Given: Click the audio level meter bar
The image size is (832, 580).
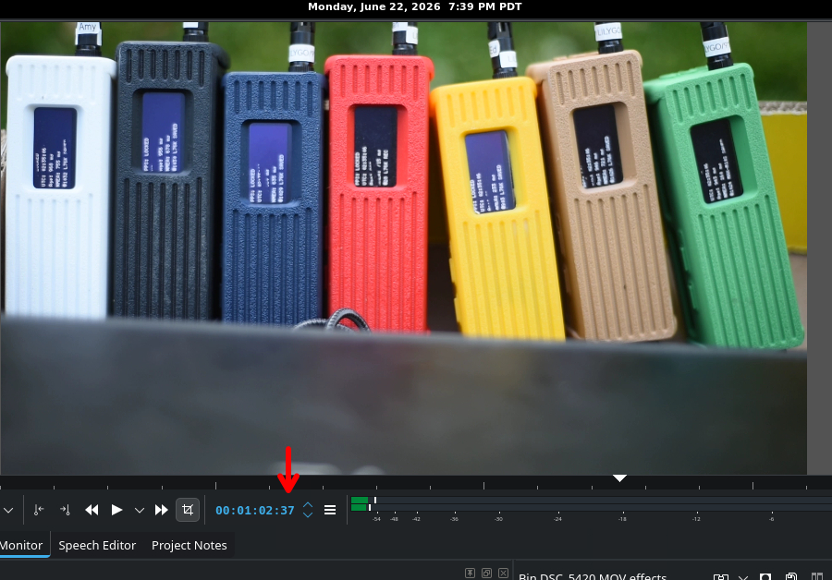Looking at the screenshot, I should click(x=590, y=503).
